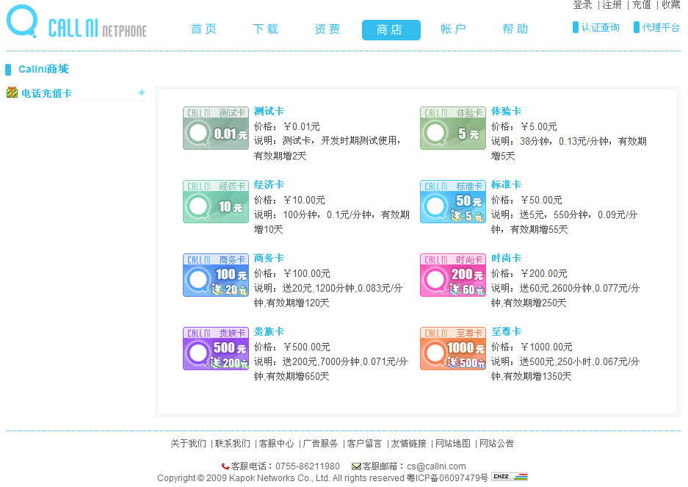This screenshot has width=688, height=487.
Task: Click the 关于我们 footer link
Action: tap(188, 444)
